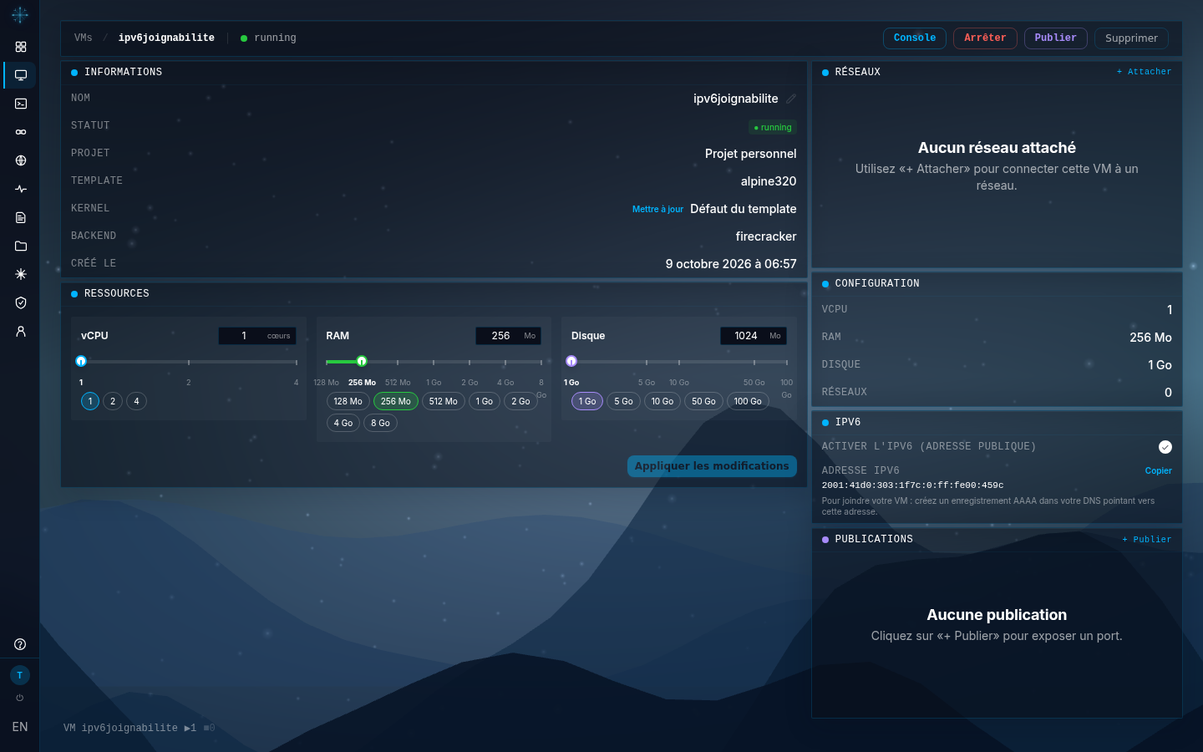Toggle IPv6 public address activation

point(1165,447)
